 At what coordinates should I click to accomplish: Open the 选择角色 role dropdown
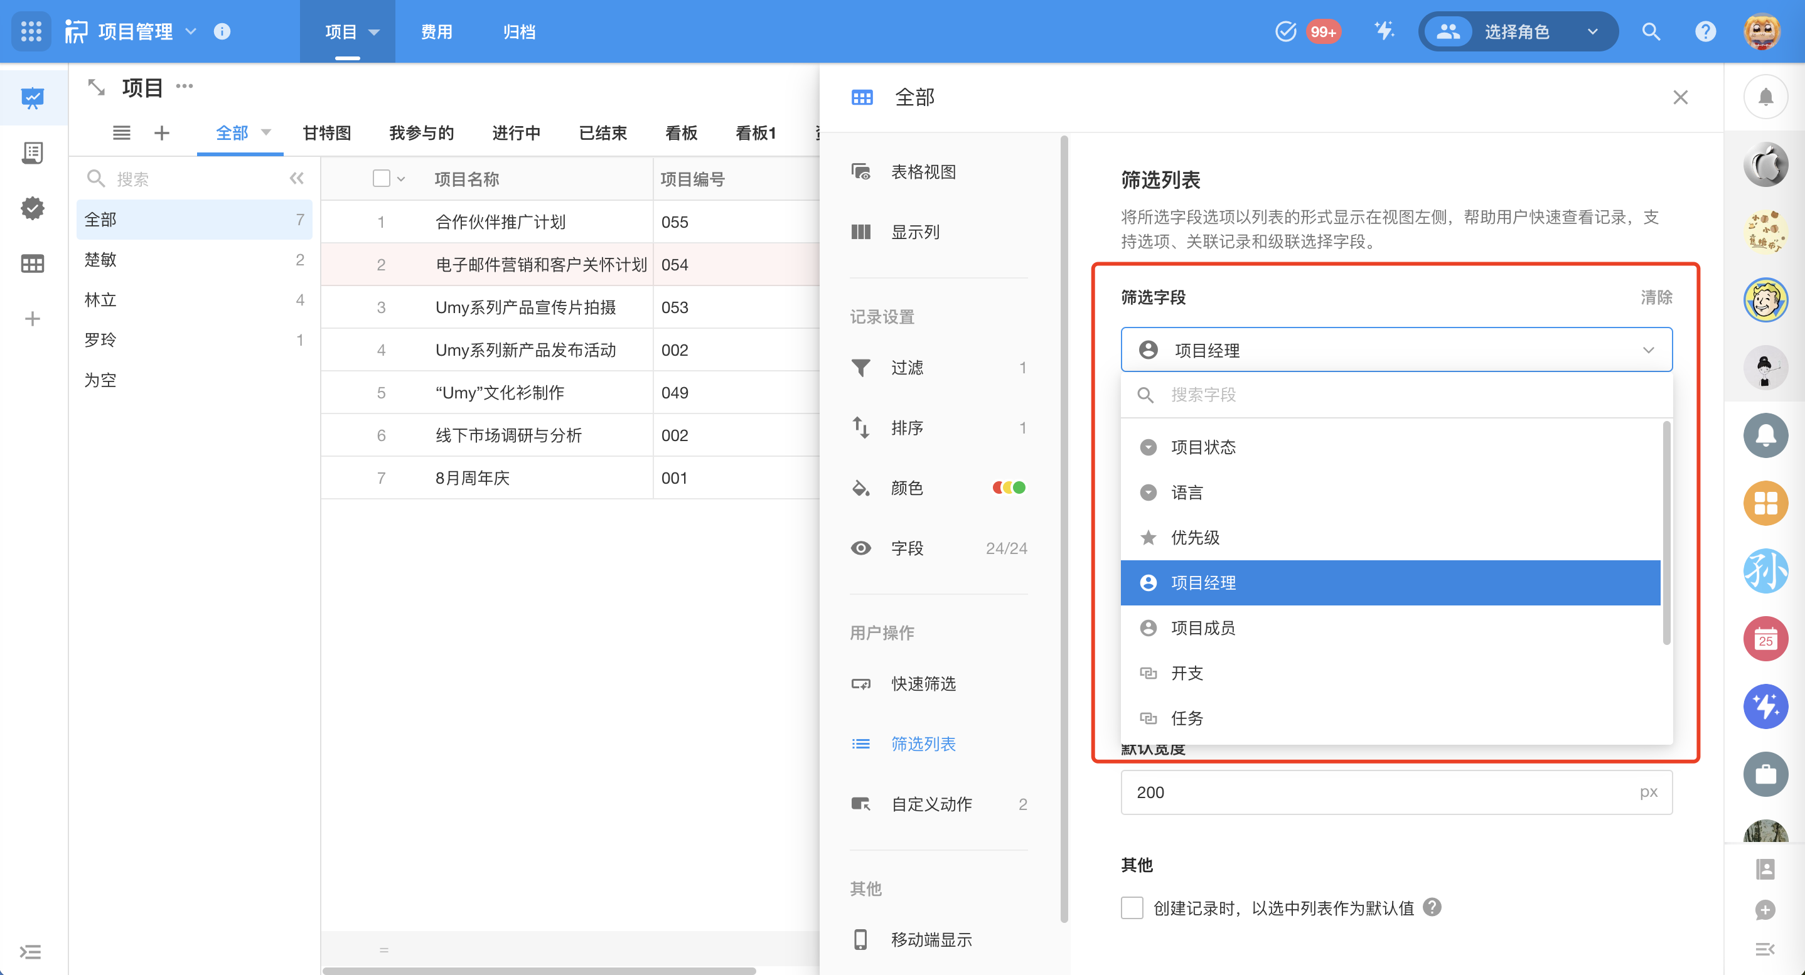[x=1518, y=31]
